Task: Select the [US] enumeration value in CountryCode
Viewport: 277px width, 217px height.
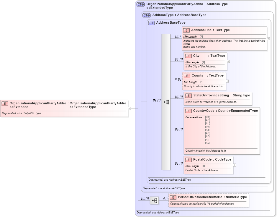Action: coord(207,117)
